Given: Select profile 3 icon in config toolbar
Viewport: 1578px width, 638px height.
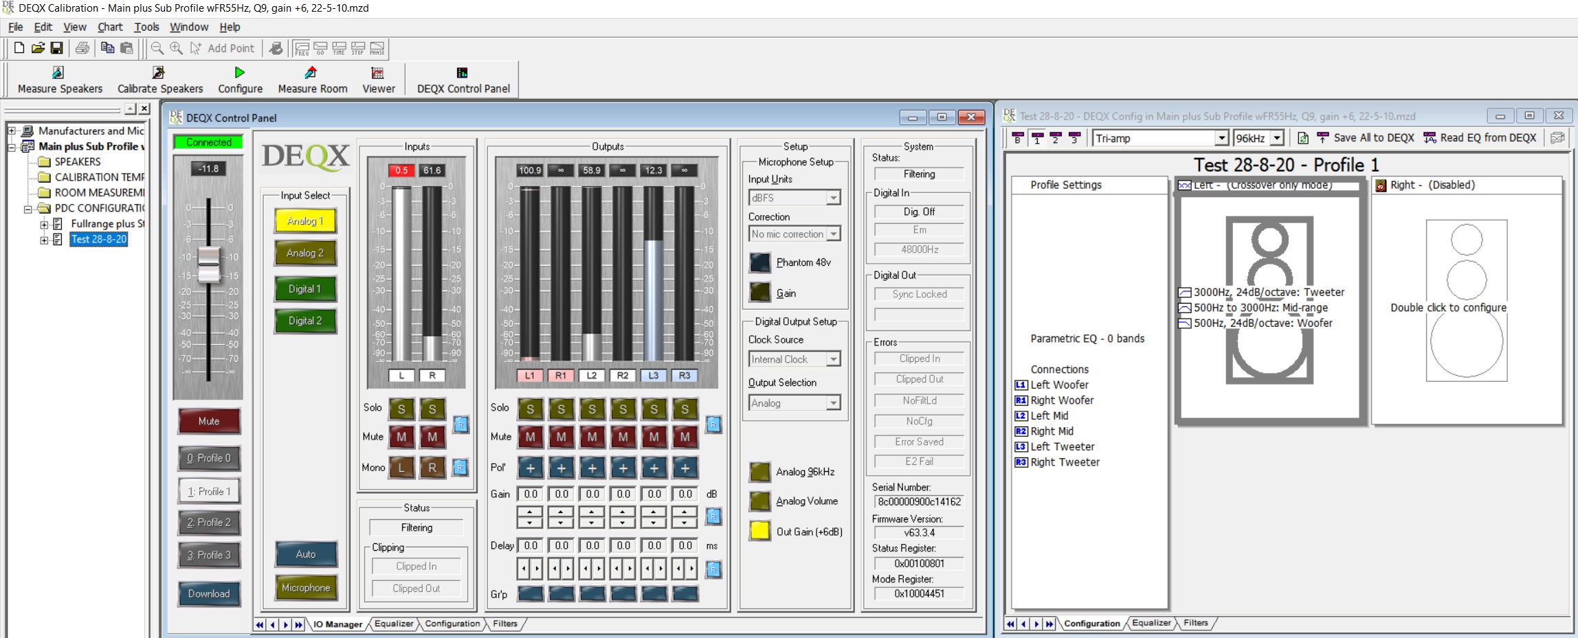Looking at the screenshot, I should 1074,138.
